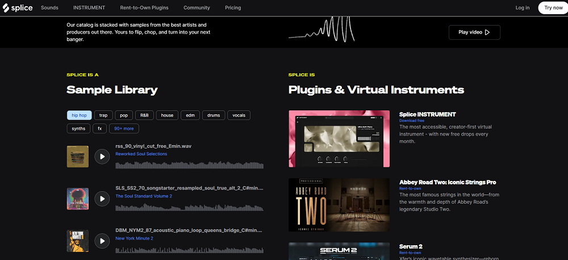This screenshot has width=568, height=260.
Task: Play the DBM_NYM2_87 acoustic piano loop
Action: coord(102,241)
